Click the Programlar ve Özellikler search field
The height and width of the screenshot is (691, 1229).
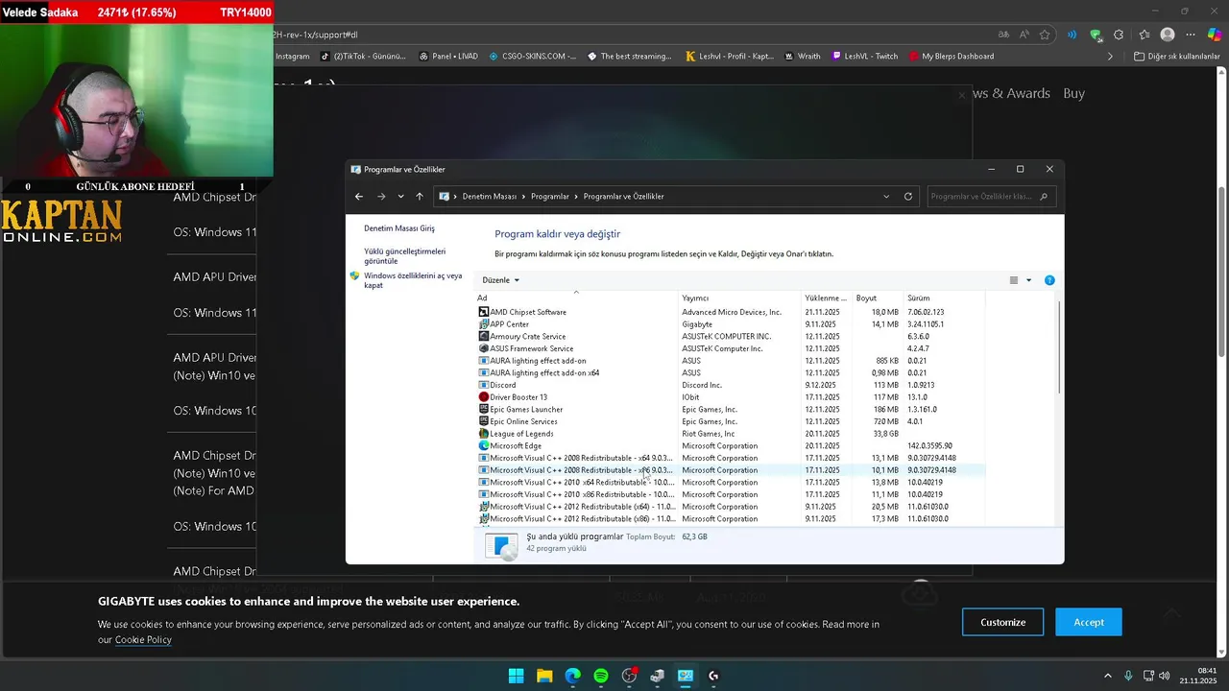tap(991, 197)
